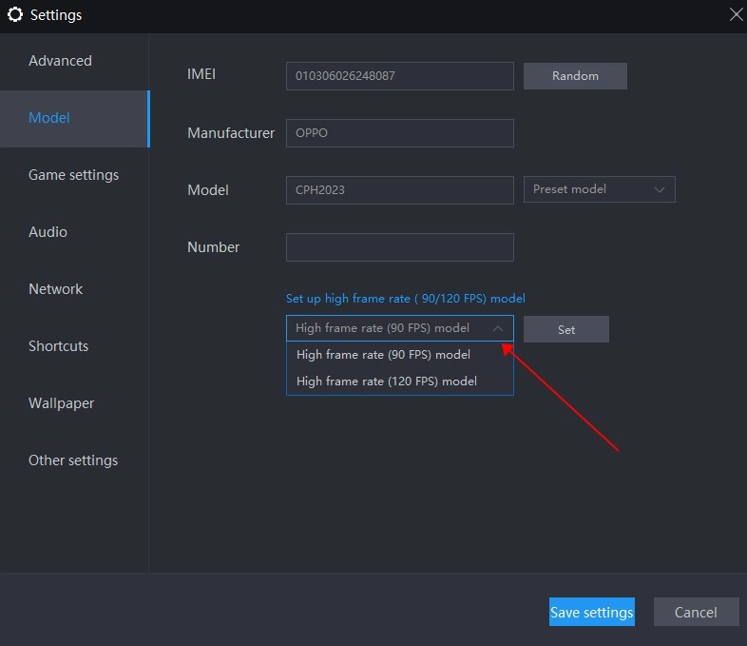Click the Manufacturer field containing OPPO
747x646 pixels.
point(399,133)
